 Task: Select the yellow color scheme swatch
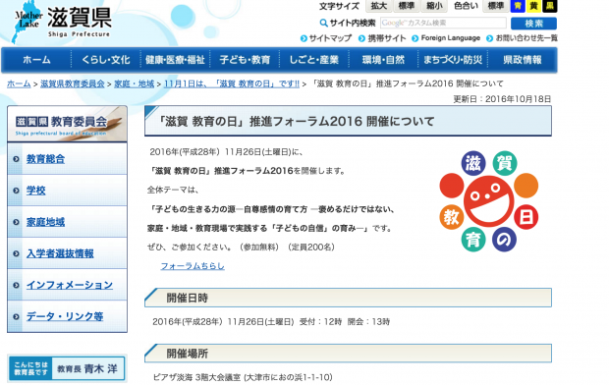point(533,6)
